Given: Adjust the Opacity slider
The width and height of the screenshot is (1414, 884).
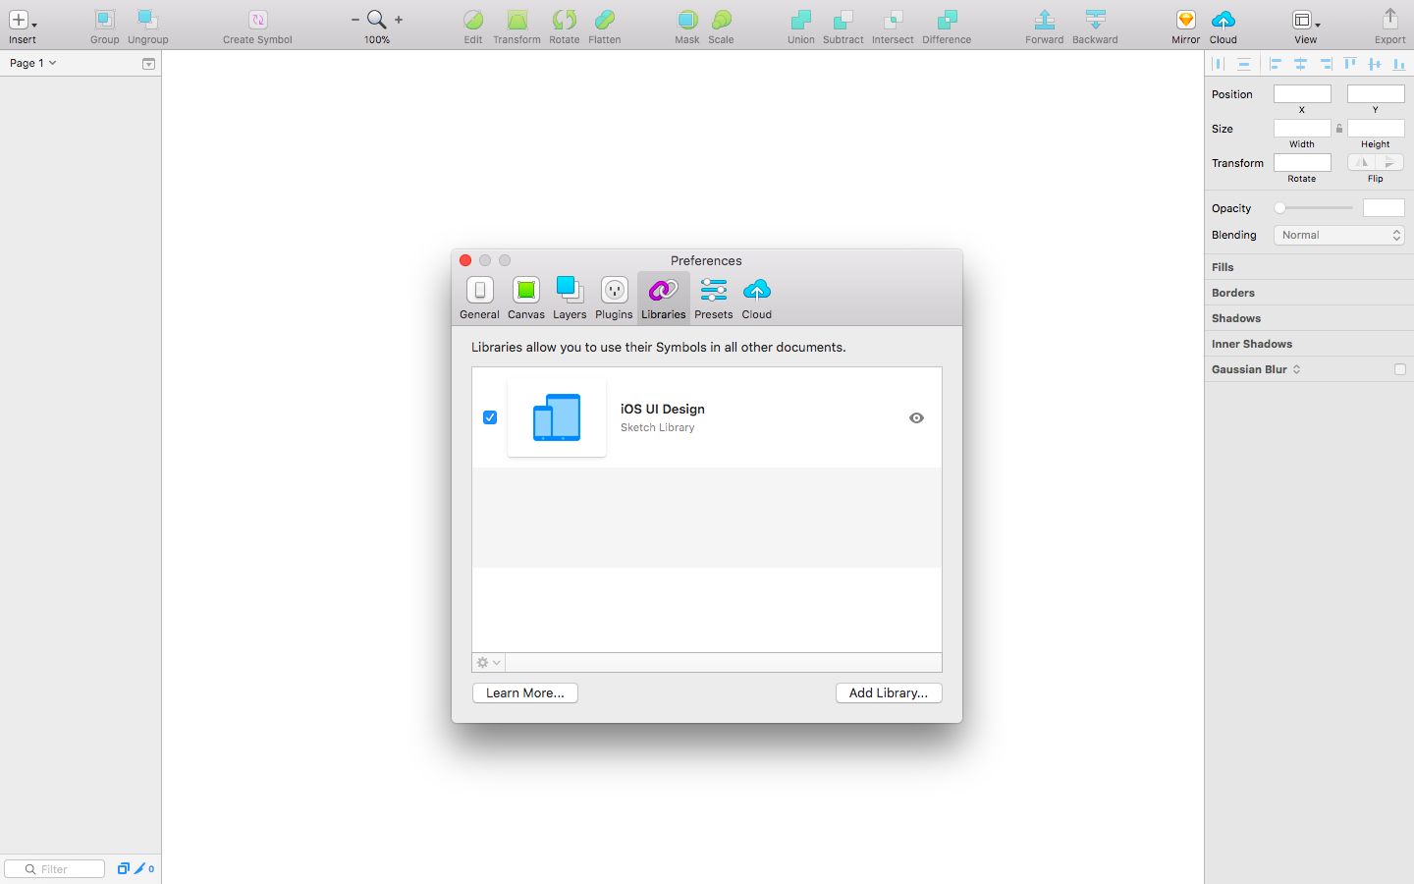Looking at the screenshot, I should click(x=1314, y=208).
